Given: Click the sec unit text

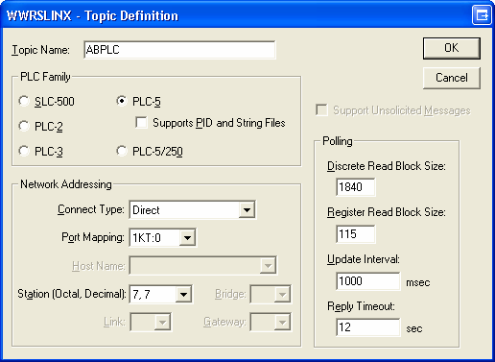Looking at the screenshot, I should click(x=414, y=328).
